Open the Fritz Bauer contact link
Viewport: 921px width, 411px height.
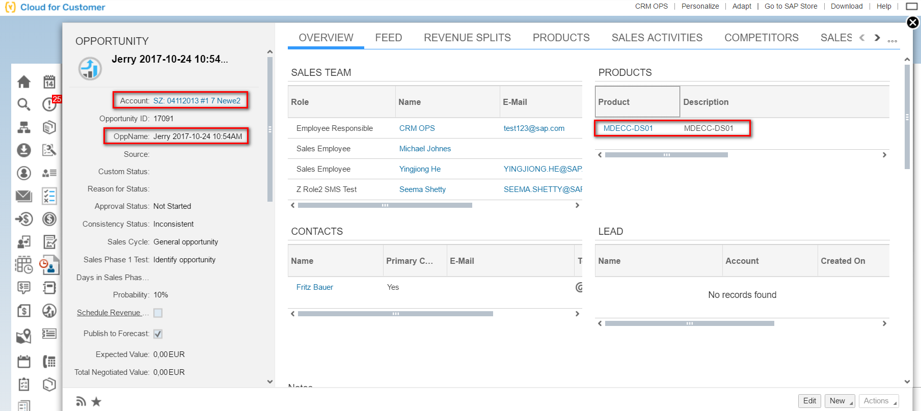point(315,287)
